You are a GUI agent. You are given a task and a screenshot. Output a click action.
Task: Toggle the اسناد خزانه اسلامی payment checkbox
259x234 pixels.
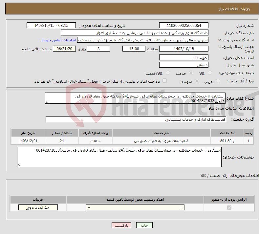164,81
